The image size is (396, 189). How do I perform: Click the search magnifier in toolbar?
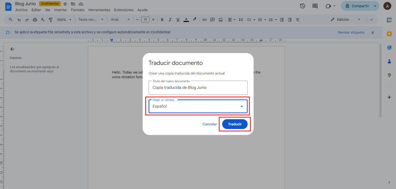10,20
